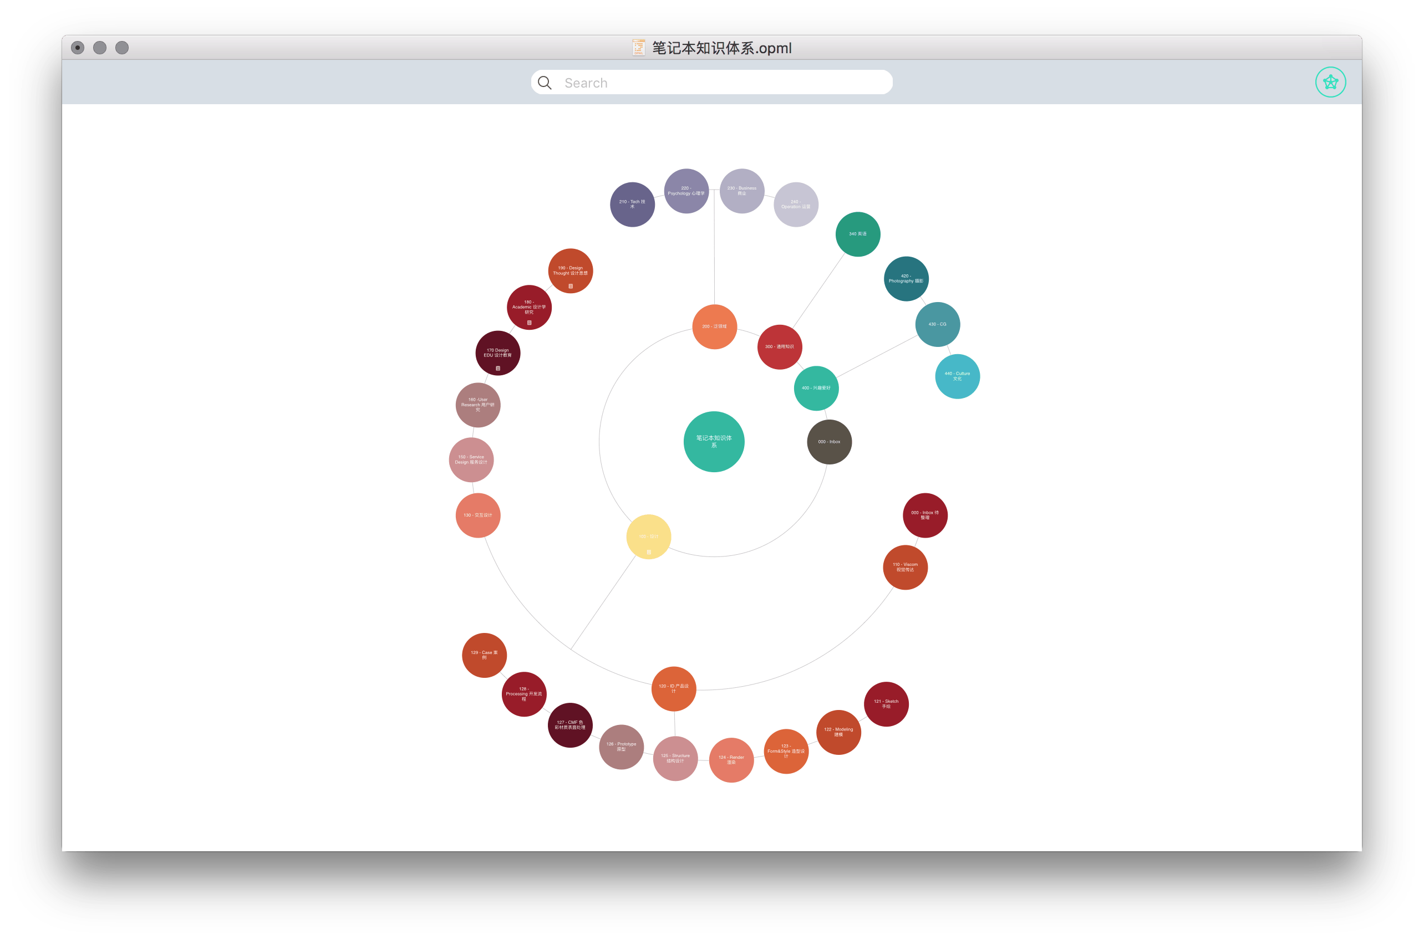This screenshot has width=1424, height=940.
Task: Click the magnifying glass search icon
Action: (545, 83)
